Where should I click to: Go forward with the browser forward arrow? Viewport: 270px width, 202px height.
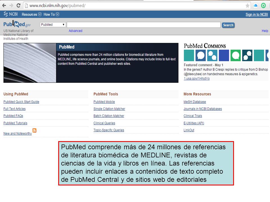coord(11,6)
